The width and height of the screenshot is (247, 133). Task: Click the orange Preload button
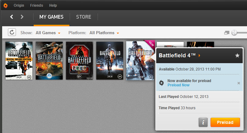pyautogui.click(x=225, y=122)
